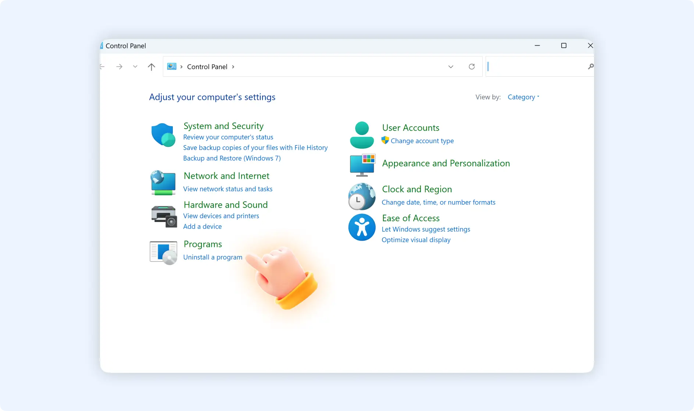This screenshot has width=694, height=411.
Task: Open recent locations dropdown arrow
Action: pyautogui.click(x=135, y=66)
